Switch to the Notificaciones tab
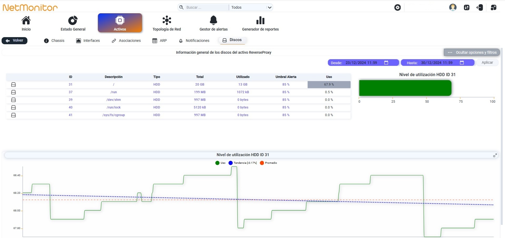The width and height of the screenshot is (505, 238). tap(194, 41)
